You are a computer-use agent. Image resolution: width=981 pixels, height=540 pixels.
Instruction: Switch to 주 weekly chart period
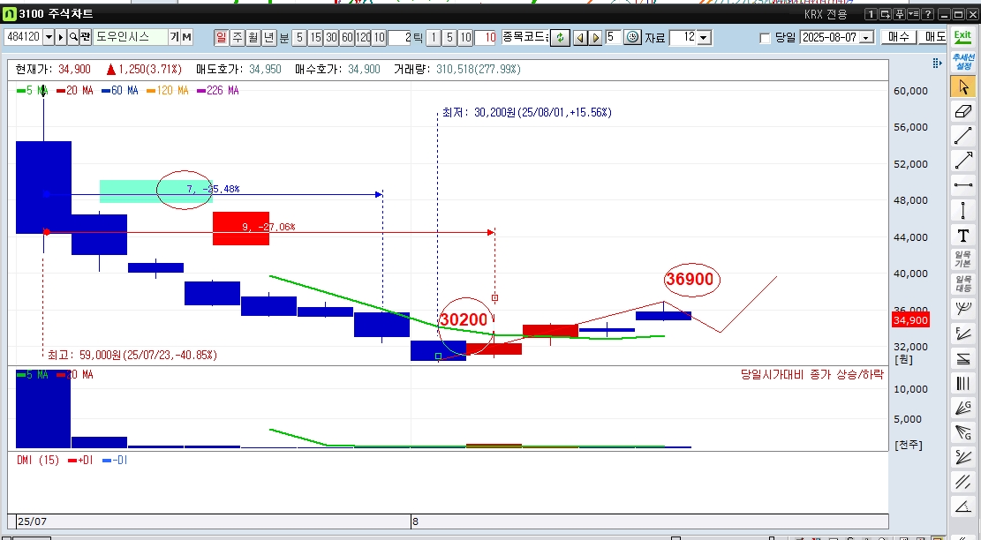tap(237, 37)
